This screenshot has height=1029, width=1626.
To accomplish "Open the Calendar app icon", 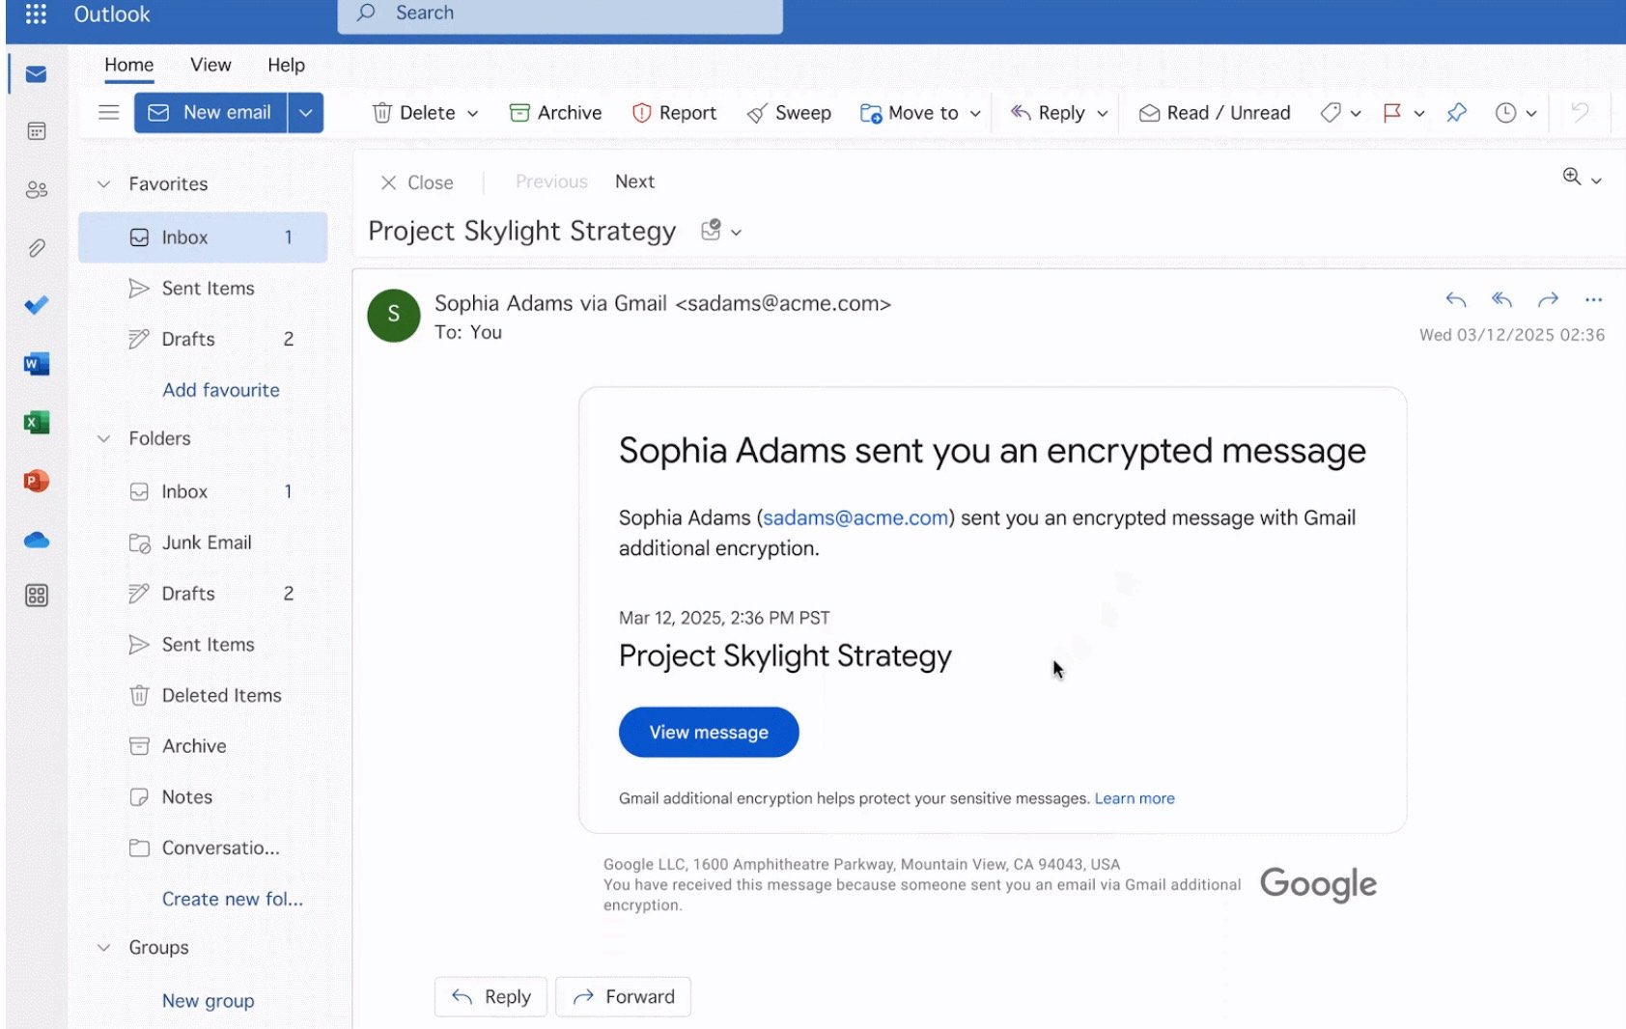I will click(x=36, y=131).
